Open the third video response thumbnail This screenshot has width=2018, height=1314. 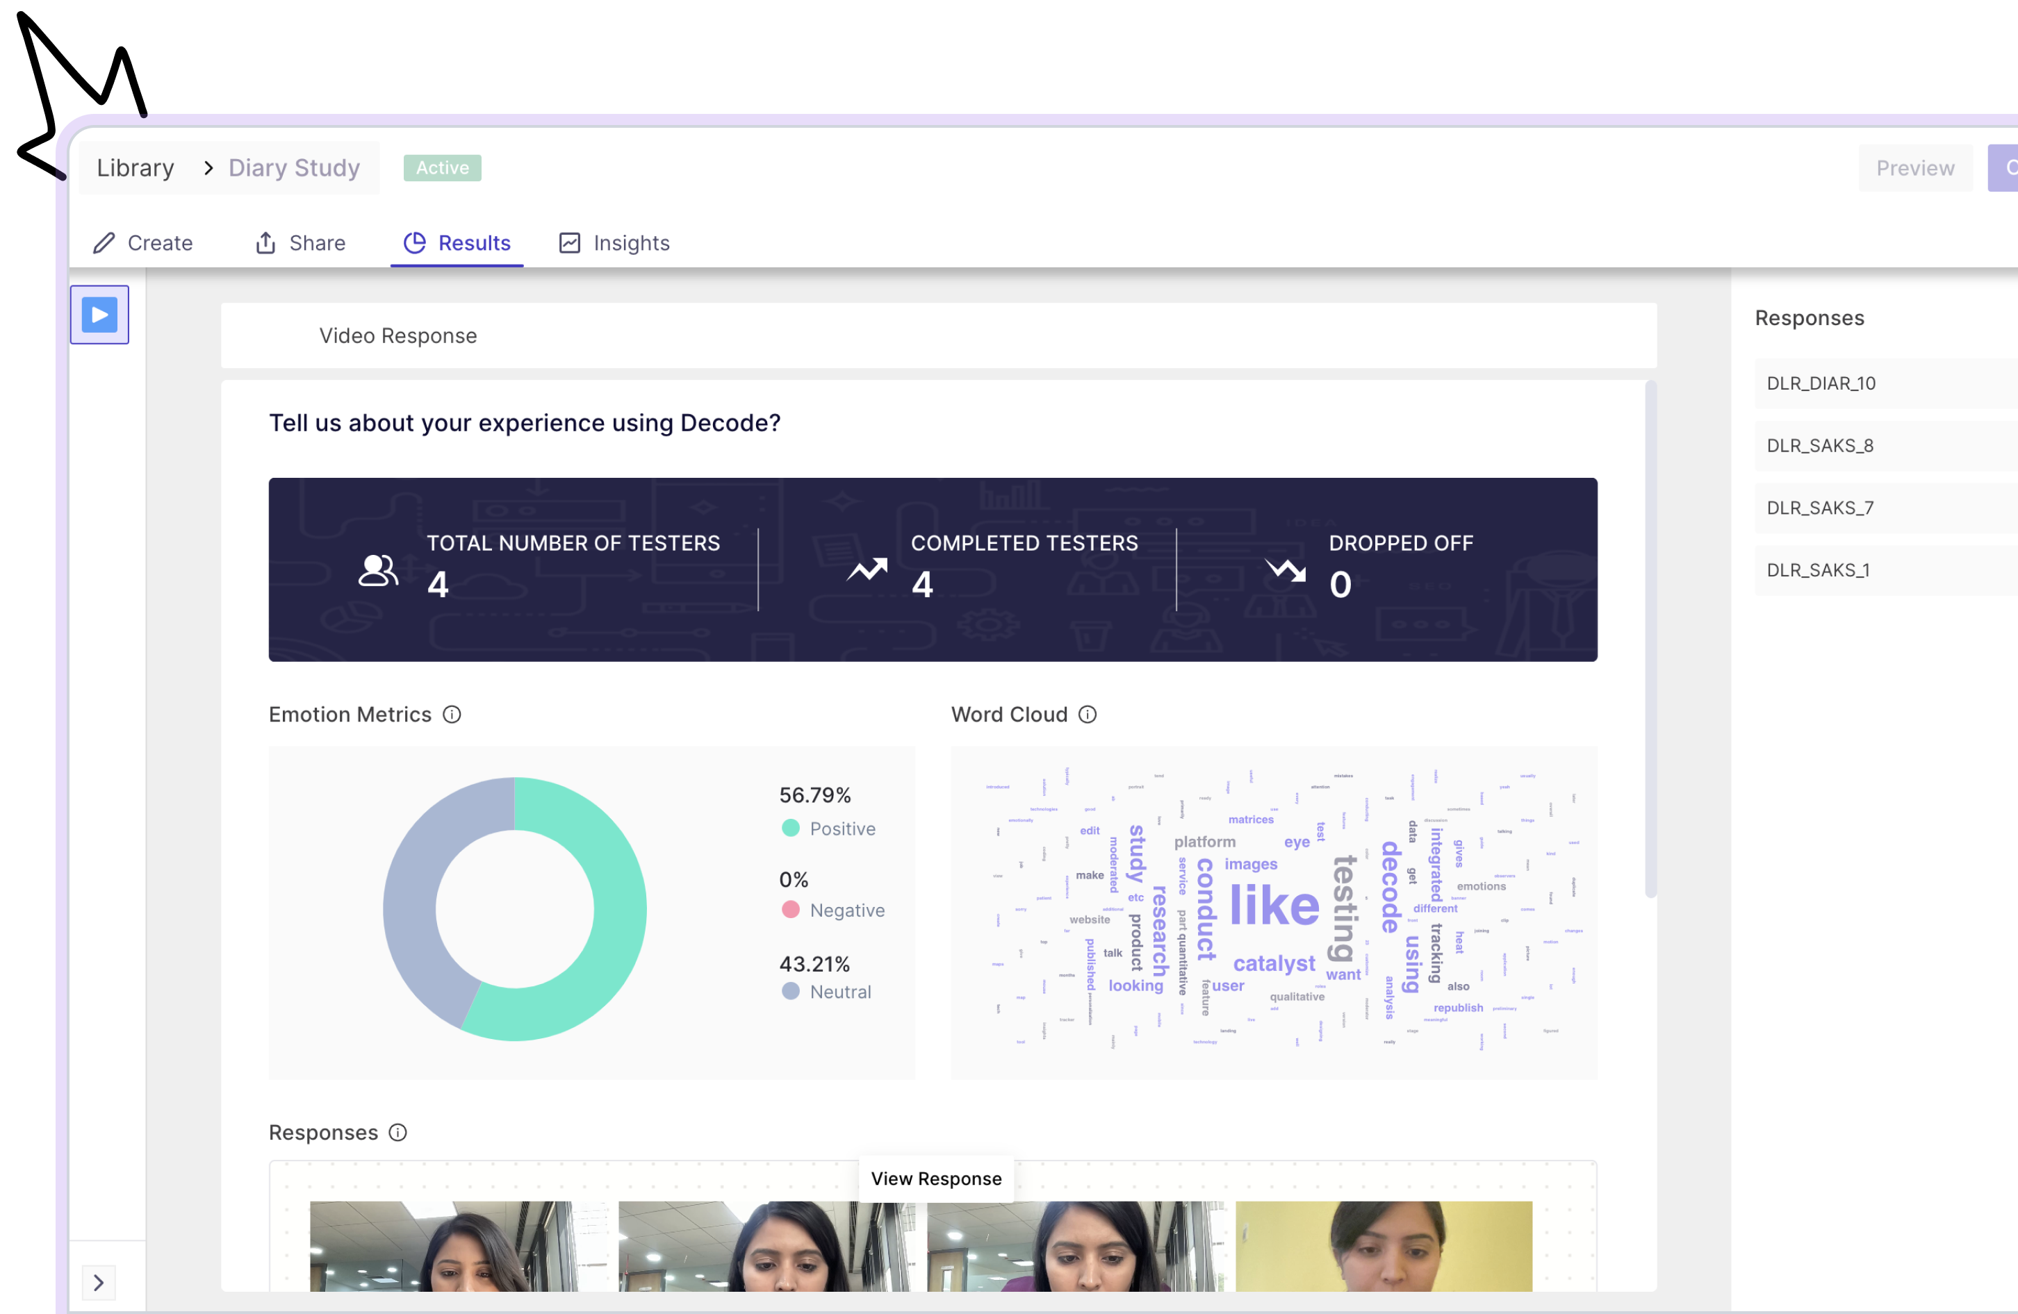coord(1075,1246)
